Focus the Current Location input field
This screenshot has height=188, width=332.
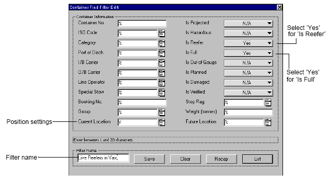(138, 122)
